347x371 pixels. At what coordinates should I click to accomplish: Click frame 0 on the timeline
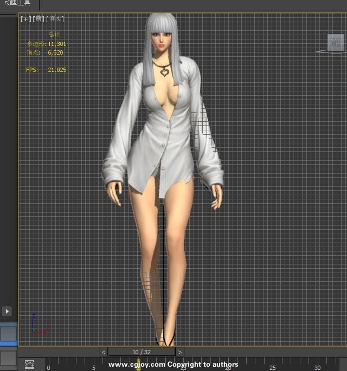(48, 365)
